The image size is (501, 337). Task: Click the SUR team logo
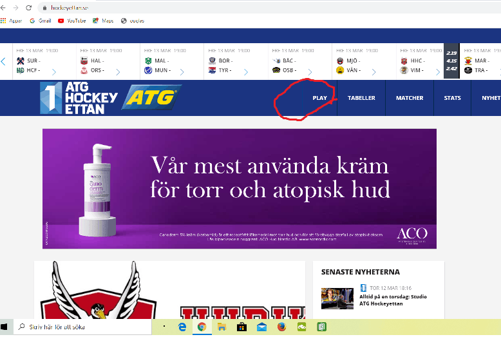tap(21, 61)
